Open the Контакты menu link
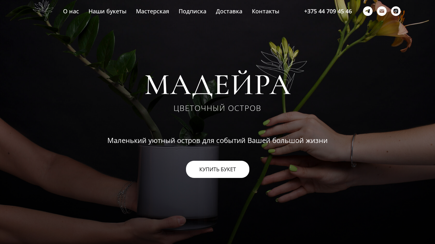The width and height of the screenshot is (435, 244). [x=266, y=11]
